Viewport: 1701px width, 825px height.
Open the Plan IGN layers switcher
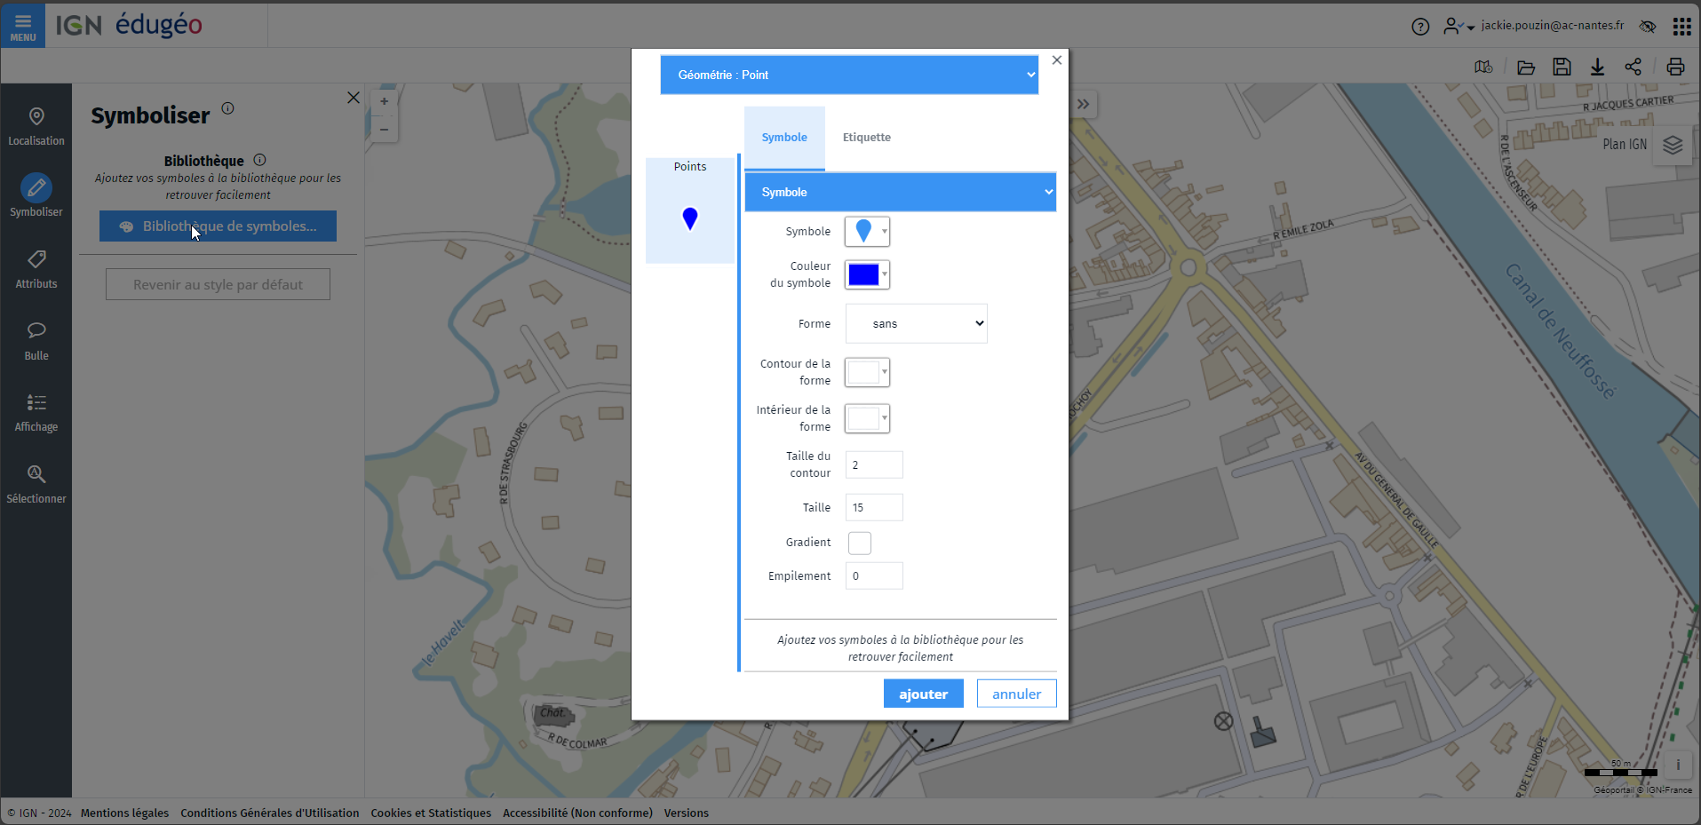tap(1673, 145)
